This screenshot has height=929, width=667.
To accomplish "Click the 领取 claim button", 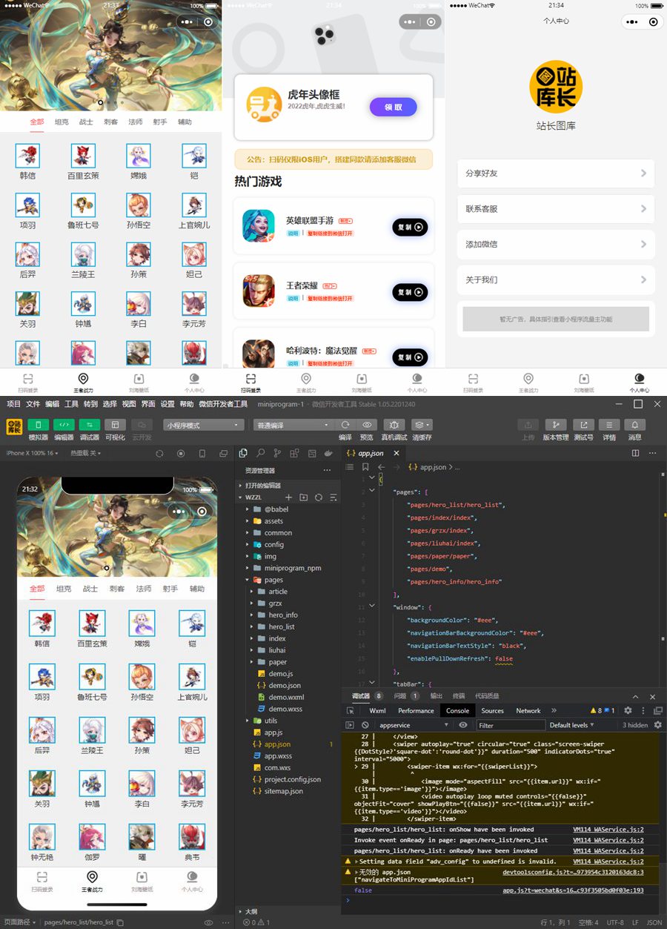I will [x=393, y=107].
